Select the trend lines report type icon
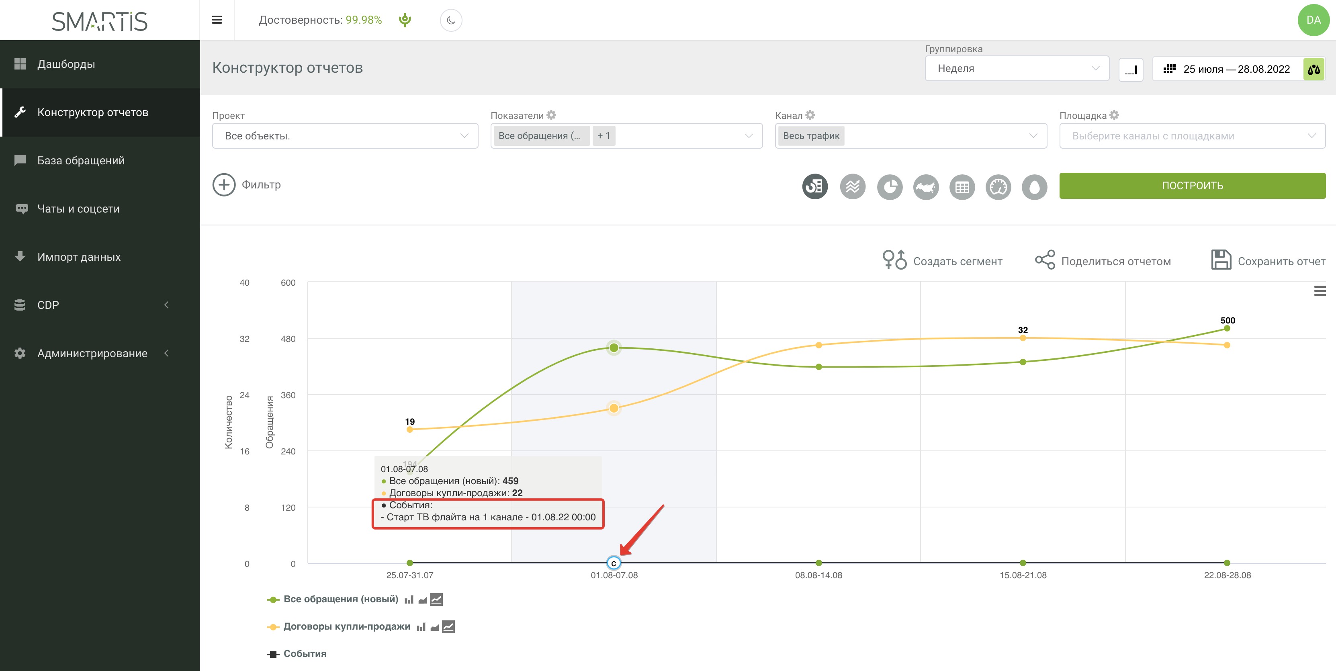This screenshot has width=1336, height=671. (853, 186)
